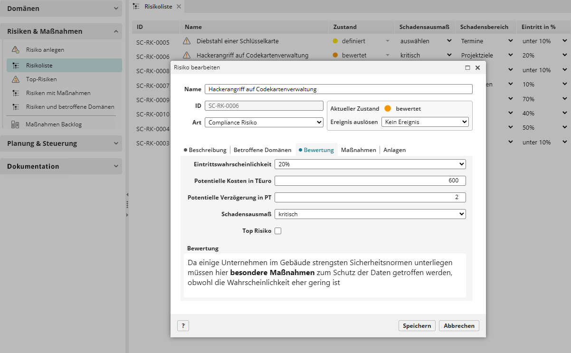Viewport: 571px width, 353px height.
Task: Open Eintritt dropdown showing 70%
Action: (564, 99)
